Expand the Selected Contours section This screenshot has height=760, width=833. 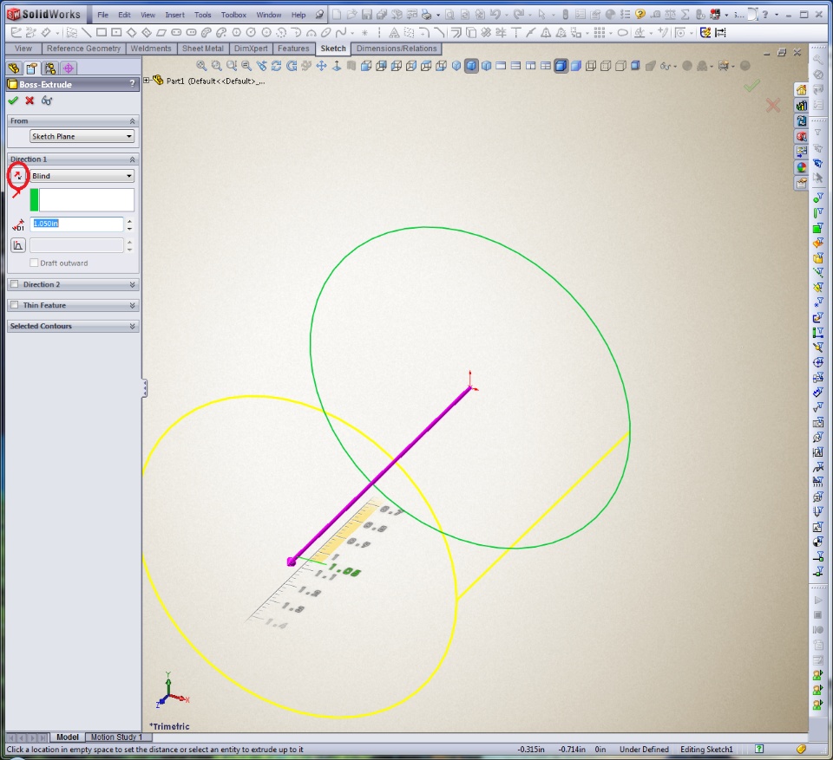pyautogui.click(x=132, y=326)
